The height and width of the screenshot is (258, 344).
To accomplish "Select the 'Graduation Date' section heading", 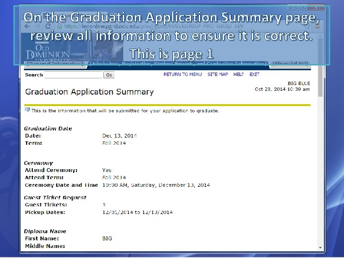I will tap(48, 129).
